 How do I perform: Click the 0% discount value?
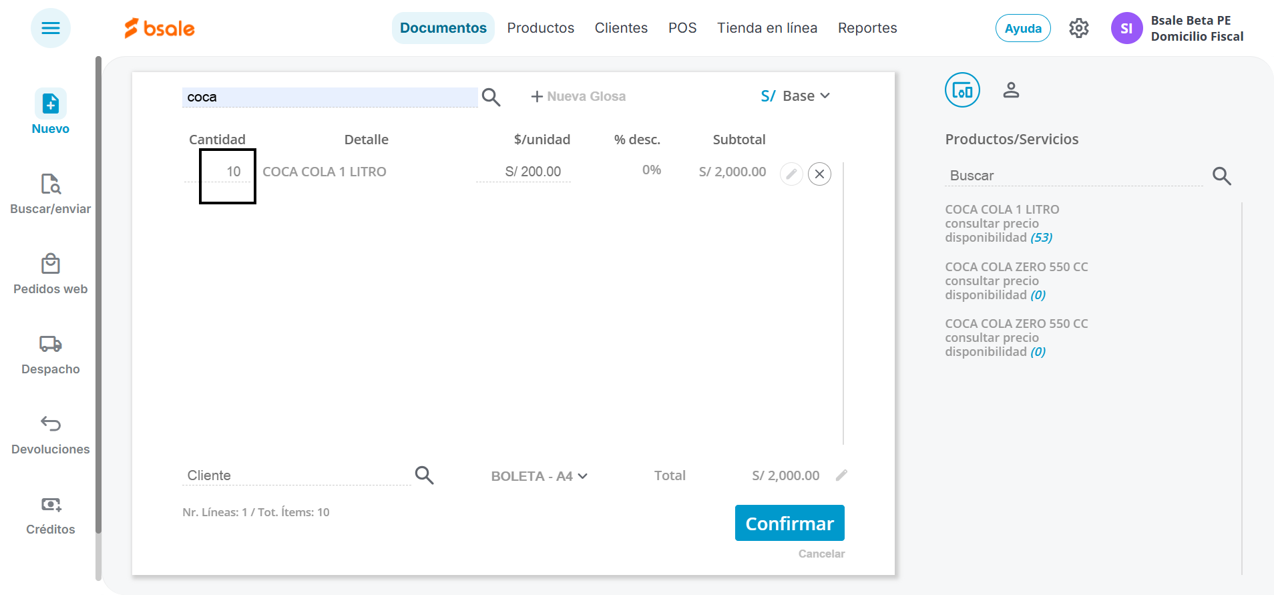point(652,170)
